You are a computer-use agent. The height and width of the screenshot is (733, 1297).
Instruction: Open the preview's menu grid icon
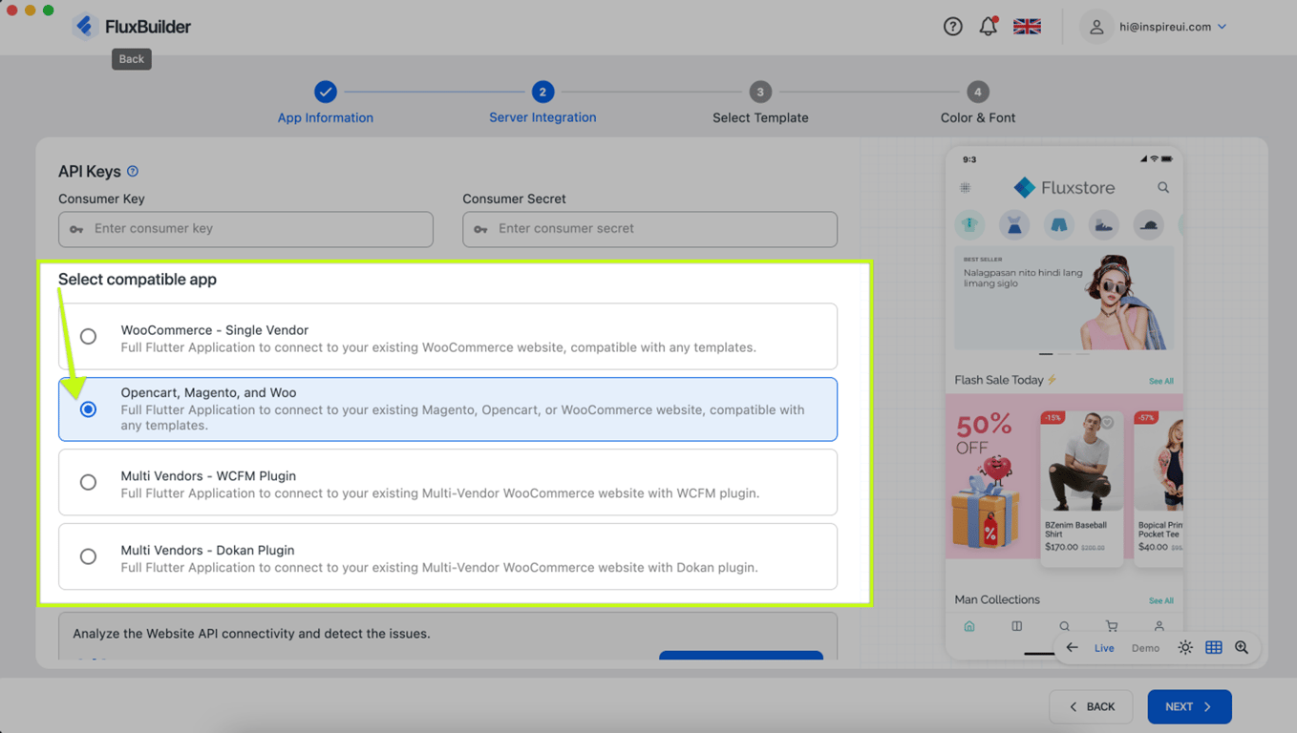[966, 188]
